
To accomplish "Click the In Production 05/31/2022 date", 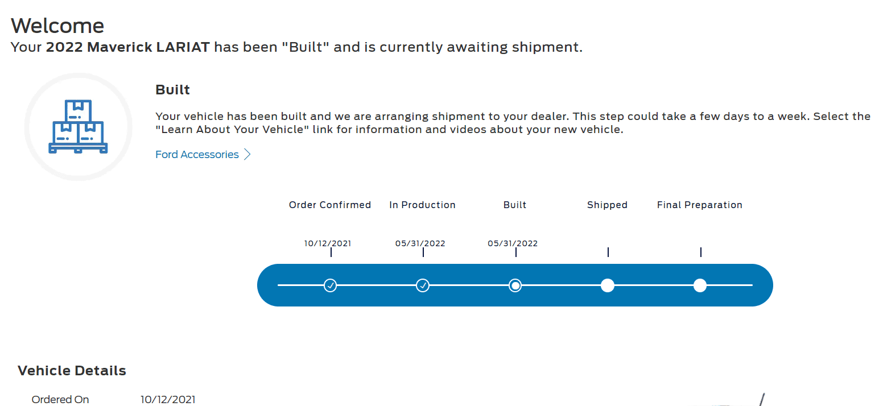I will click(420, 243).
